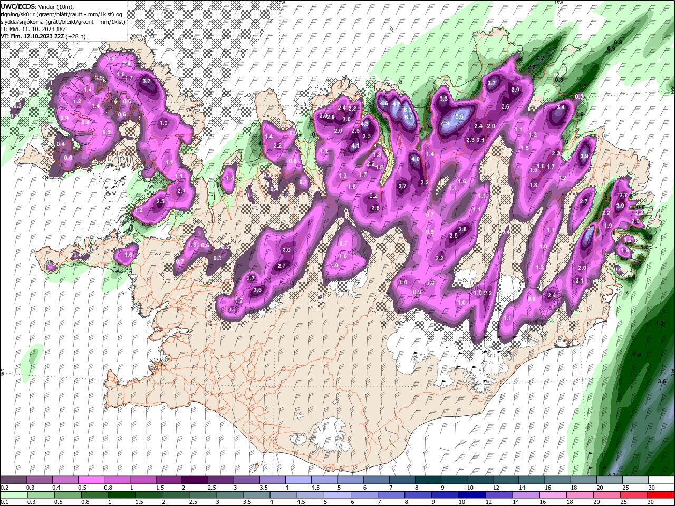Click the 'slydda/snjókoma' legend description line

click(x=63, y=22)
